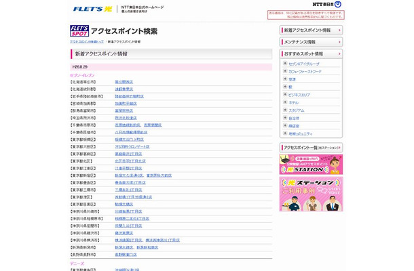Click the デニーズ section heading
Image resolution: width=414 pixels, height=271 pixels.
click(77, 264)
